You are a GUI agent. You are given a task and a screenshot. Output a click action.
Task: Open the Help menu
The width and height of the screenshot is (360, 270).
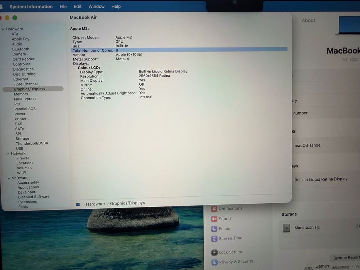(x=116, y=7)
